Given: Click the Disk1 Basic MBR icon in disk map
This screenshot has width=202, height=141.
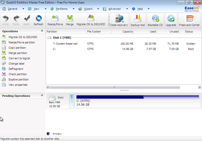Looking at the screenshot, I should pos(52,98).
